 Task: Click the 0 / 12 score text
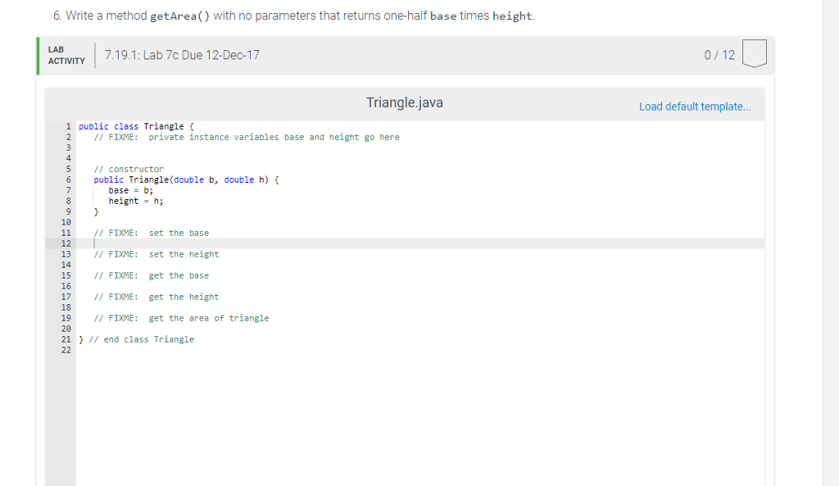(x=719, y=55)
